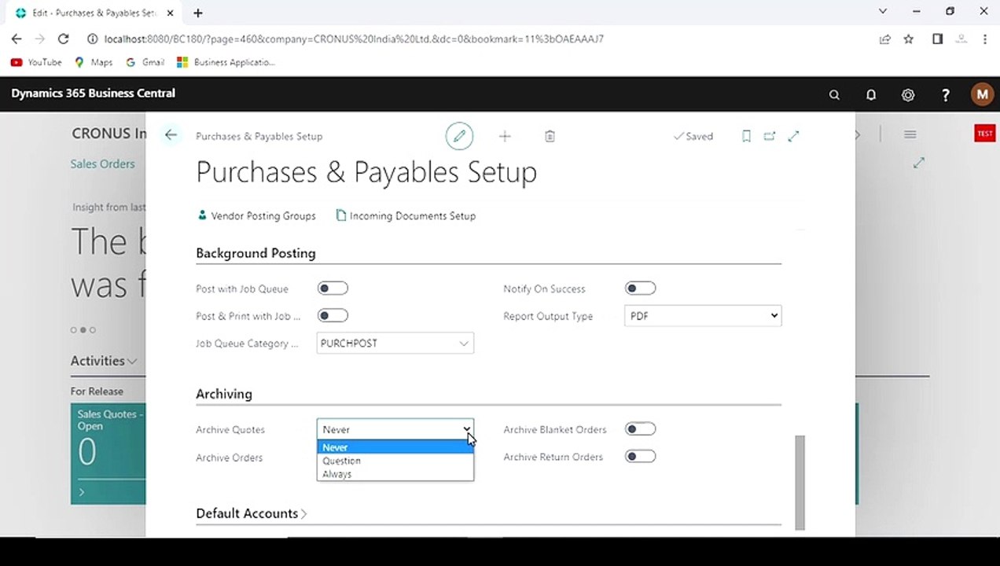Go back in browser history
1000x566 pixels.
coord(17,39)
